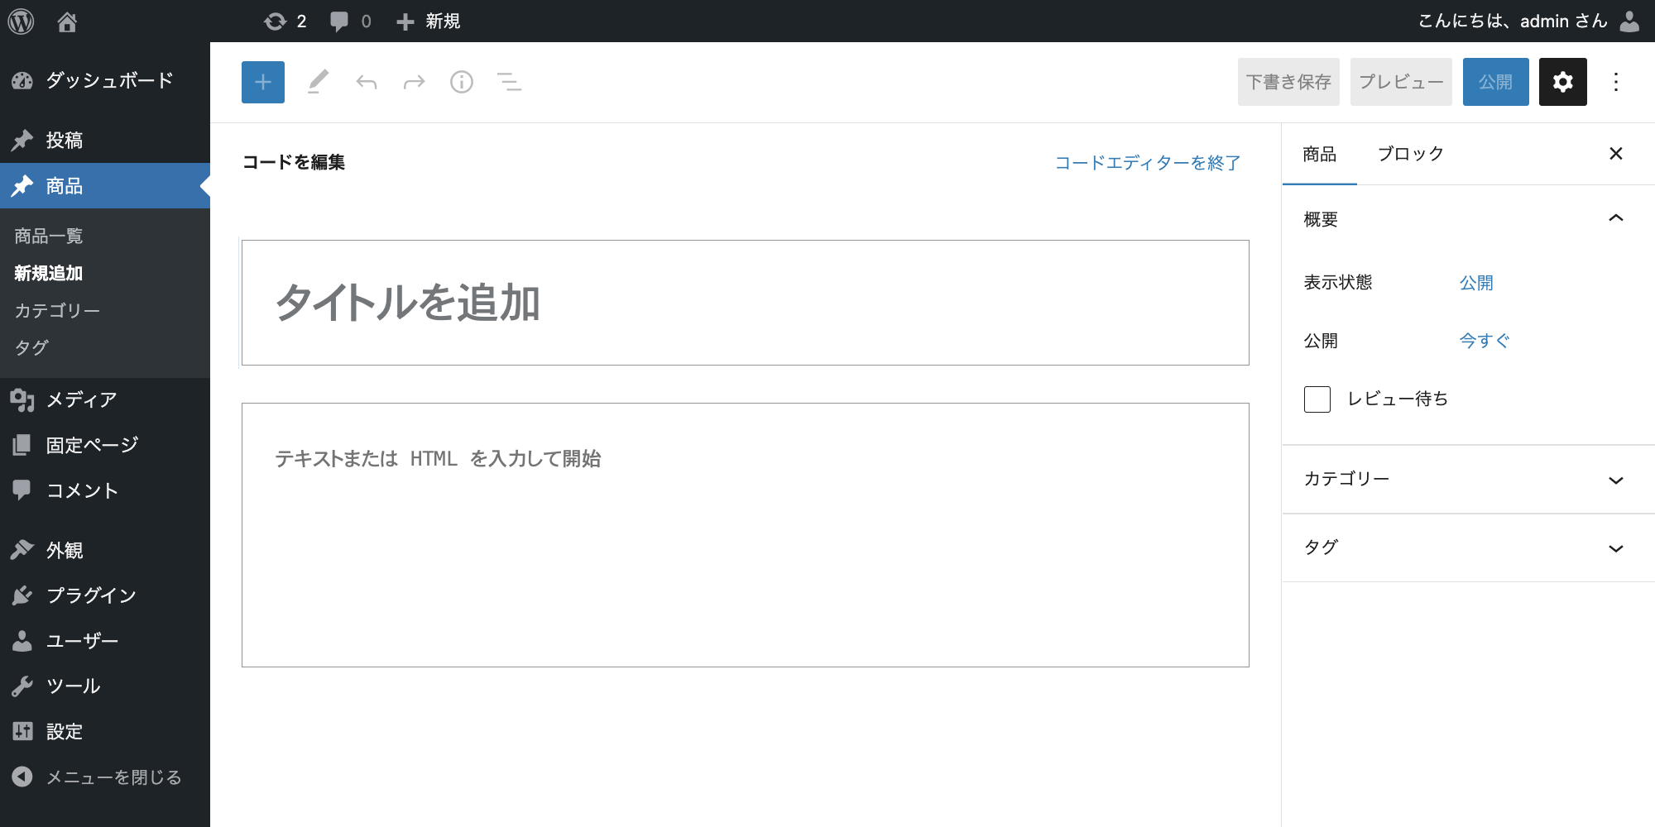Click the コメント speech bubble icon

coord(22,490)
